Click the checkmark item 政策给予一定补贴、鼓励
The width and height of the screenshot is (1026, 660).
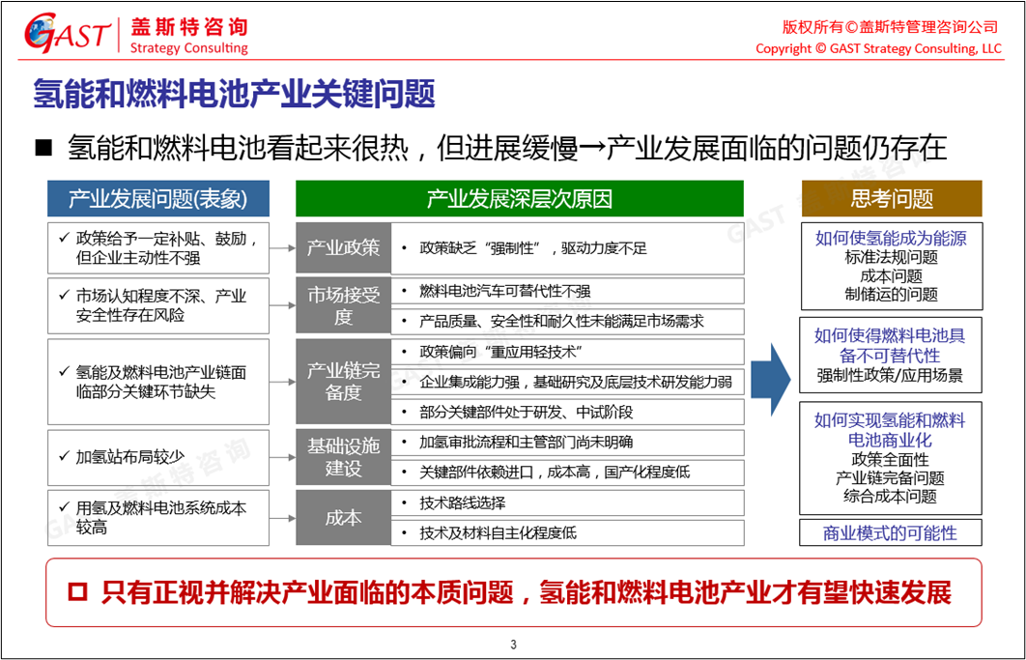coord(157,247)
